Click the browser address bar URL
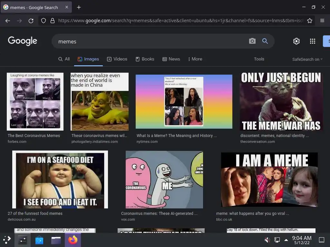 click(180, 21)
